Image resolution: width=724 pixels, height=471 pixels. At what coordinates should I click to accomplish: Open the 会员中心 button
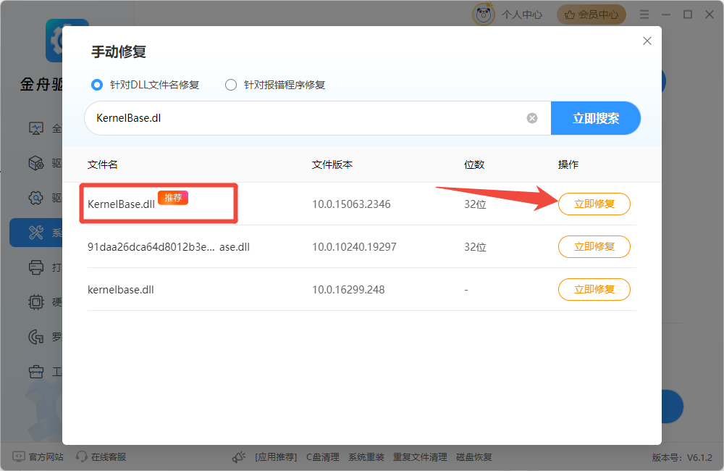592,14
